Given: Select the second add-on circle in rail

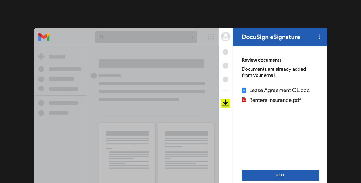Looking at the screenshot, I should [225, 66].
